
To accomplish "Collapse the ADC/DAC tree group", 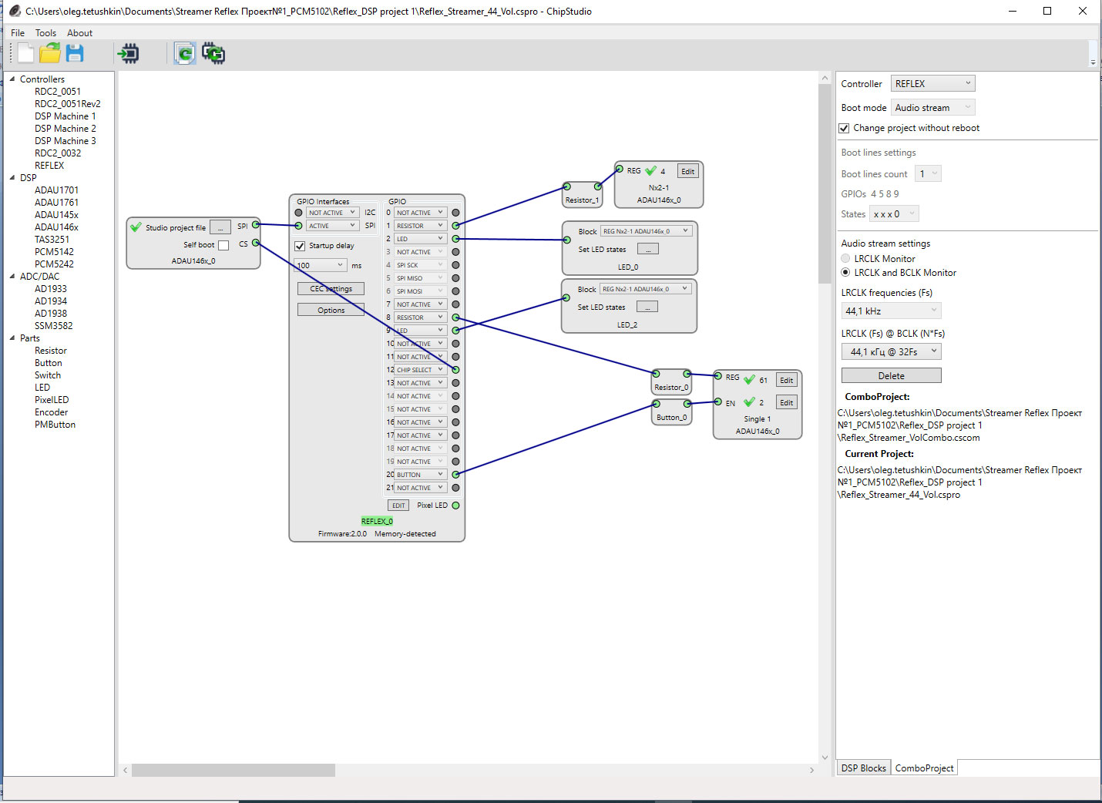I will 12,276.
